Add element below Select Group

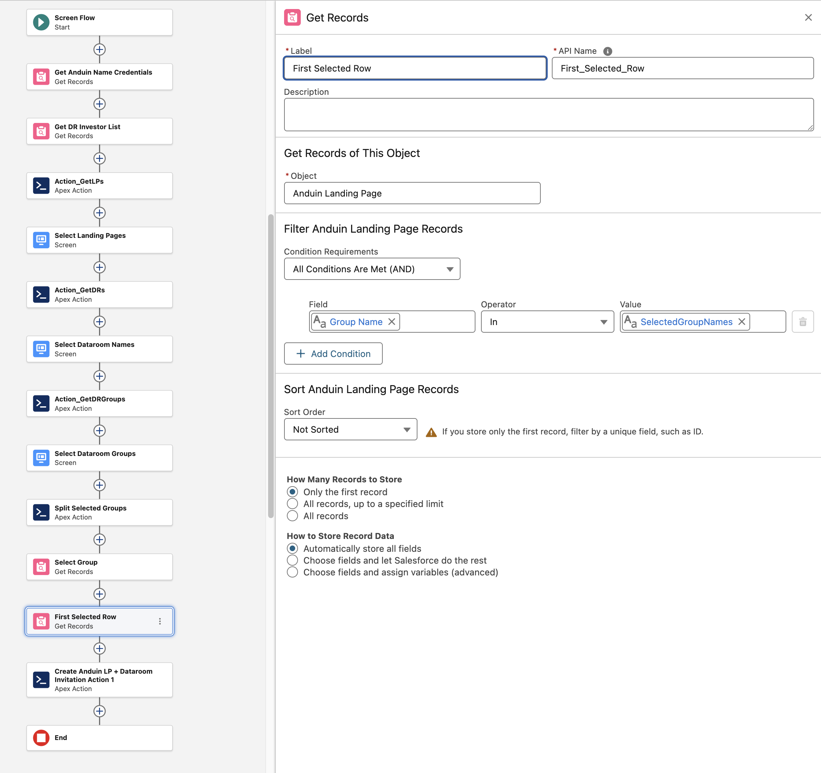[100, 594]
